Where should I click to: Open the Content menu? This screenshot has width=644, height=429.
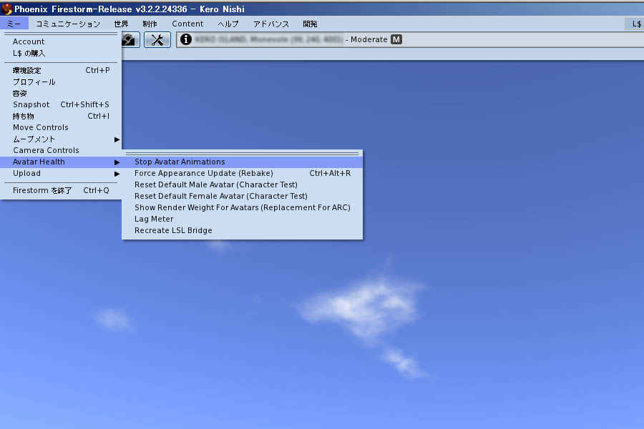coord(187,24)
